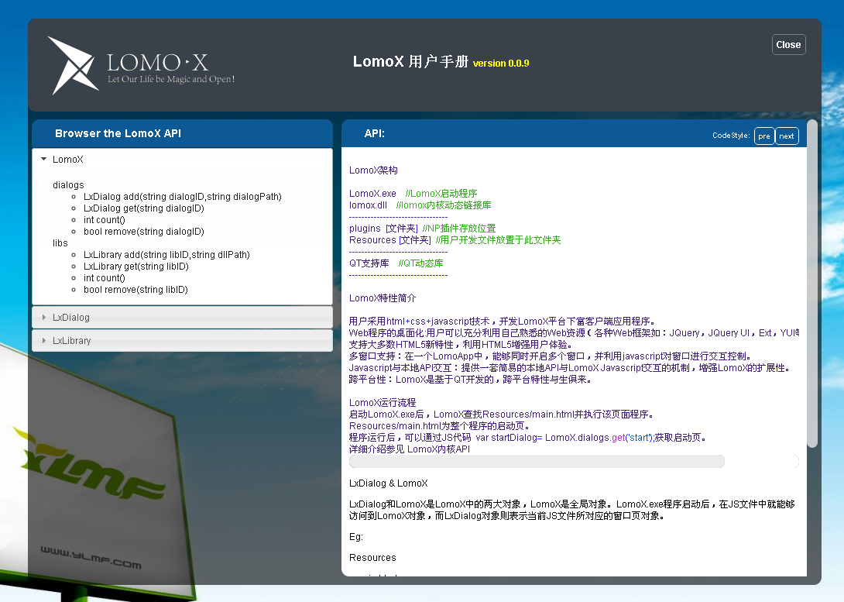Image resolution: width=844 pixels, height=602 pixels.
Task: Click the dialogs group label
Action: tap(68, 185)
